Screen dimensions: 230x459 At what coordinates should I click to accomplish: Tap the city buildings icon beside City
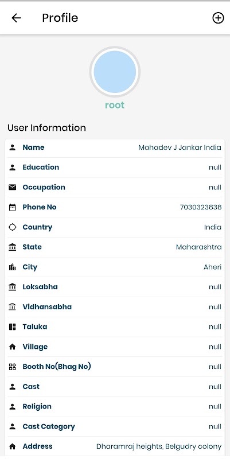pos(12,267)
